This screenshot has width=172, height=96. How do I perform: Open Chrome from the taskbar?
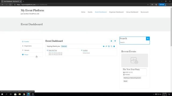[x=24, y=94]
